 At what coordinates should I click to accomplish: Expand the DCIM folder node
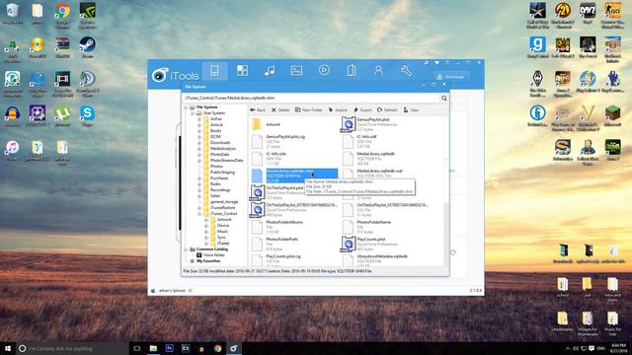point(199,137)
